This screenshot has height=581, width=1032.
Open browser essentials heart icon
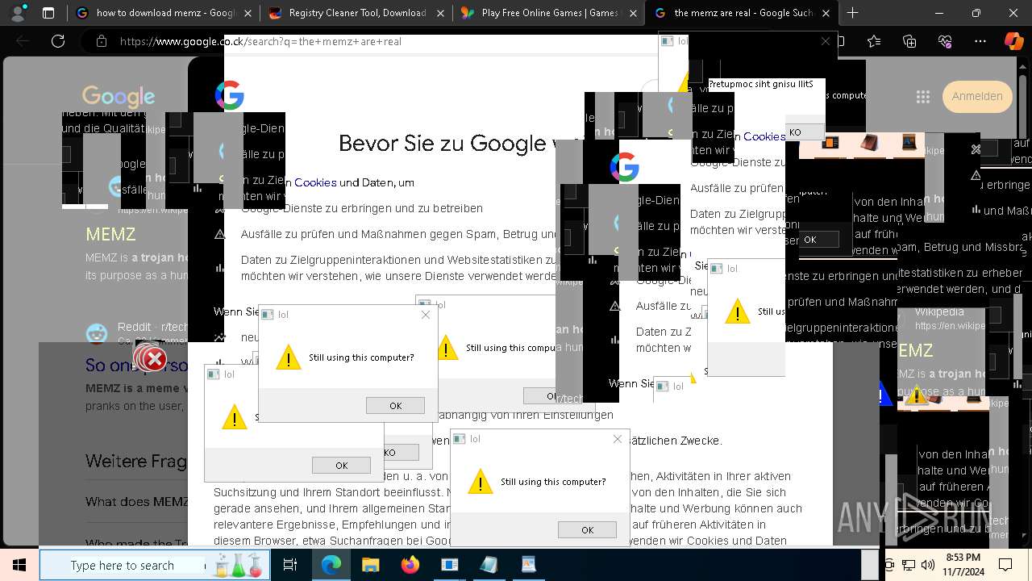tap(945, 41)
